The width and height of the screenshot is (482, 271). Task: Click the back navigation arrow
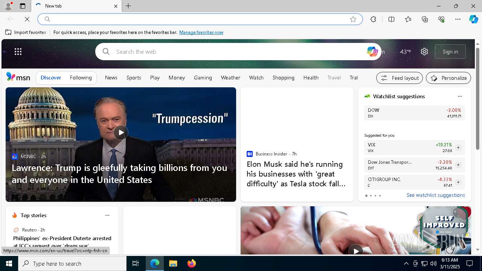click(11, 19)
